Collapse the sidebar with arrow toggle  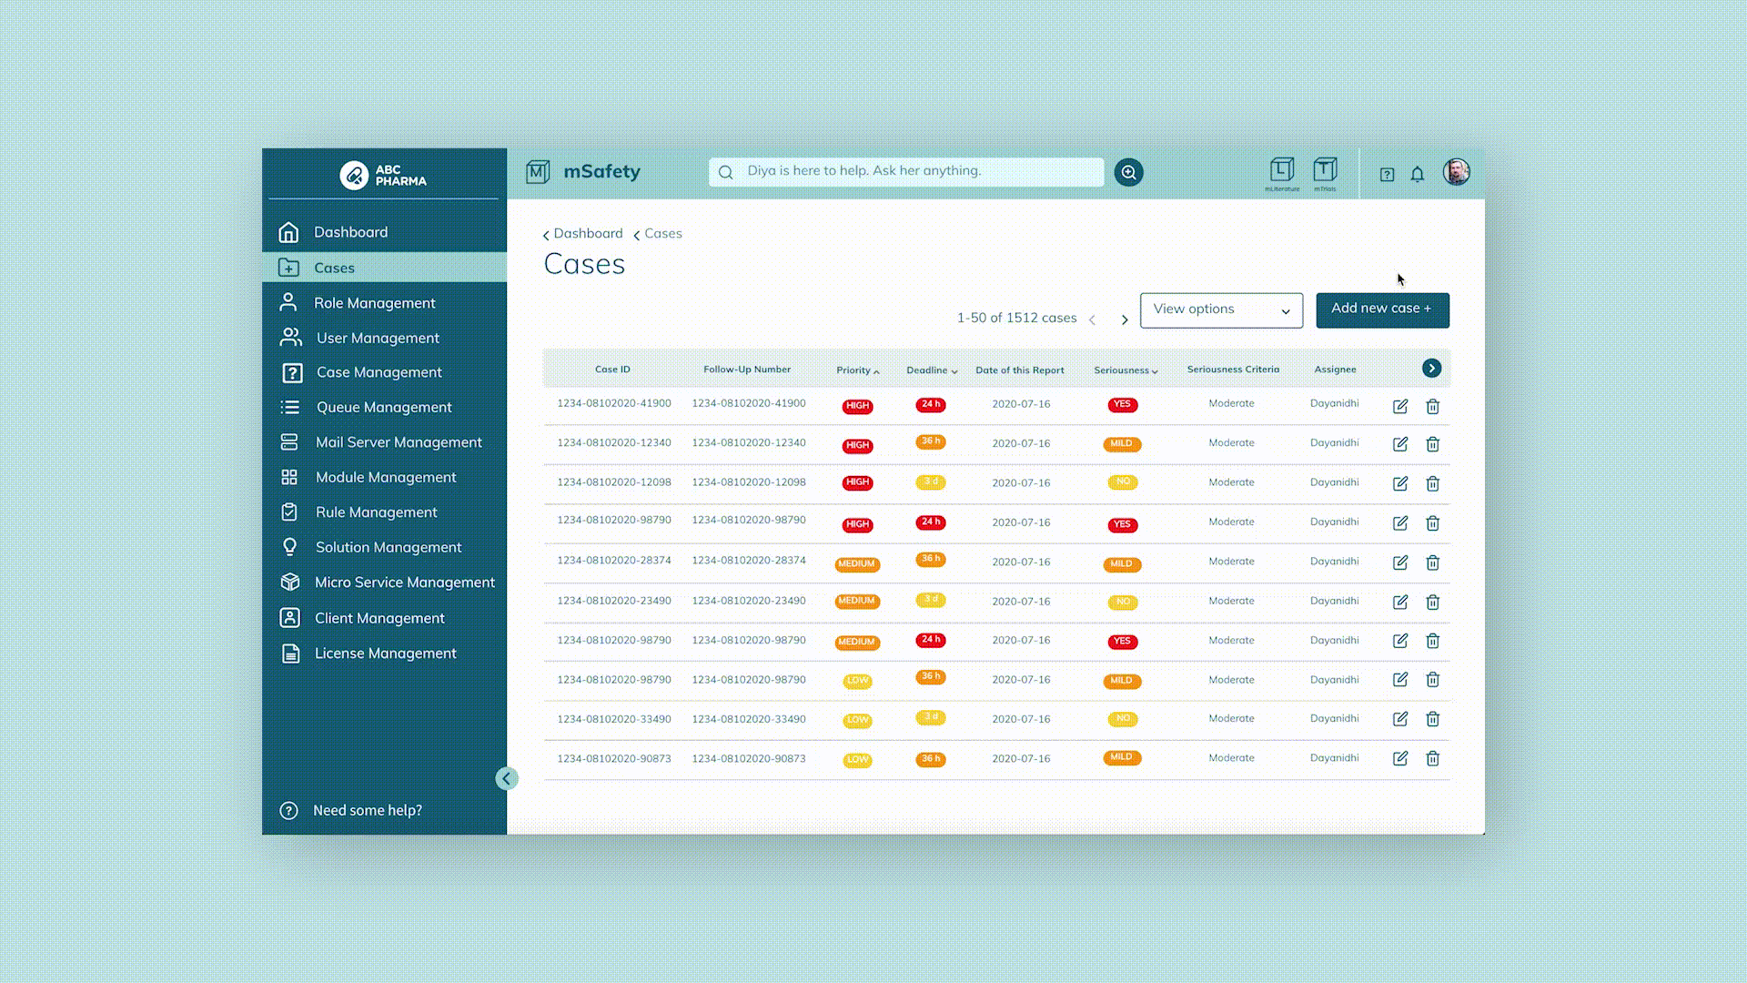pyautogui.click(x=507, y=778)
